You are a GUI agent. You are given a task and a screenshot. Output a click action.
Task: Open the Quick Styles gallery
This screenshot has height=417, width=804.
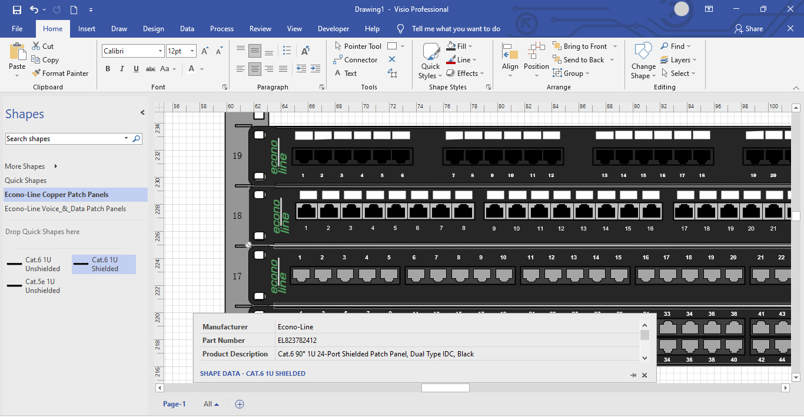tap(430, 62)
